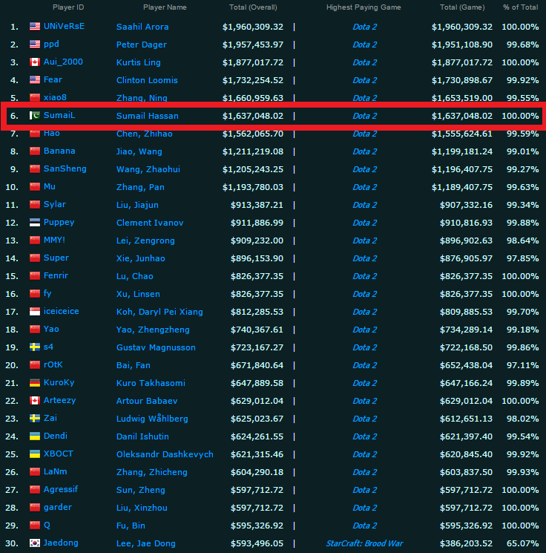The image size is (546, 553).
Task: Select the $593,496.05 overall total
Action: click(x=257, y=543)
